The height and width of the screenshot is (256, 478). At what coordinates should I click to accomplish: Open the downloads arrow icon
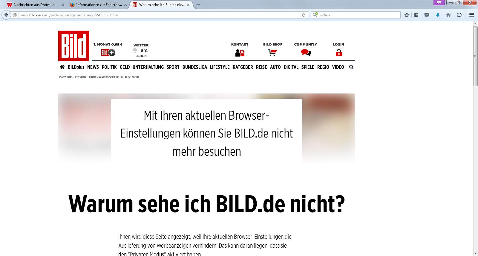(438, 15)
